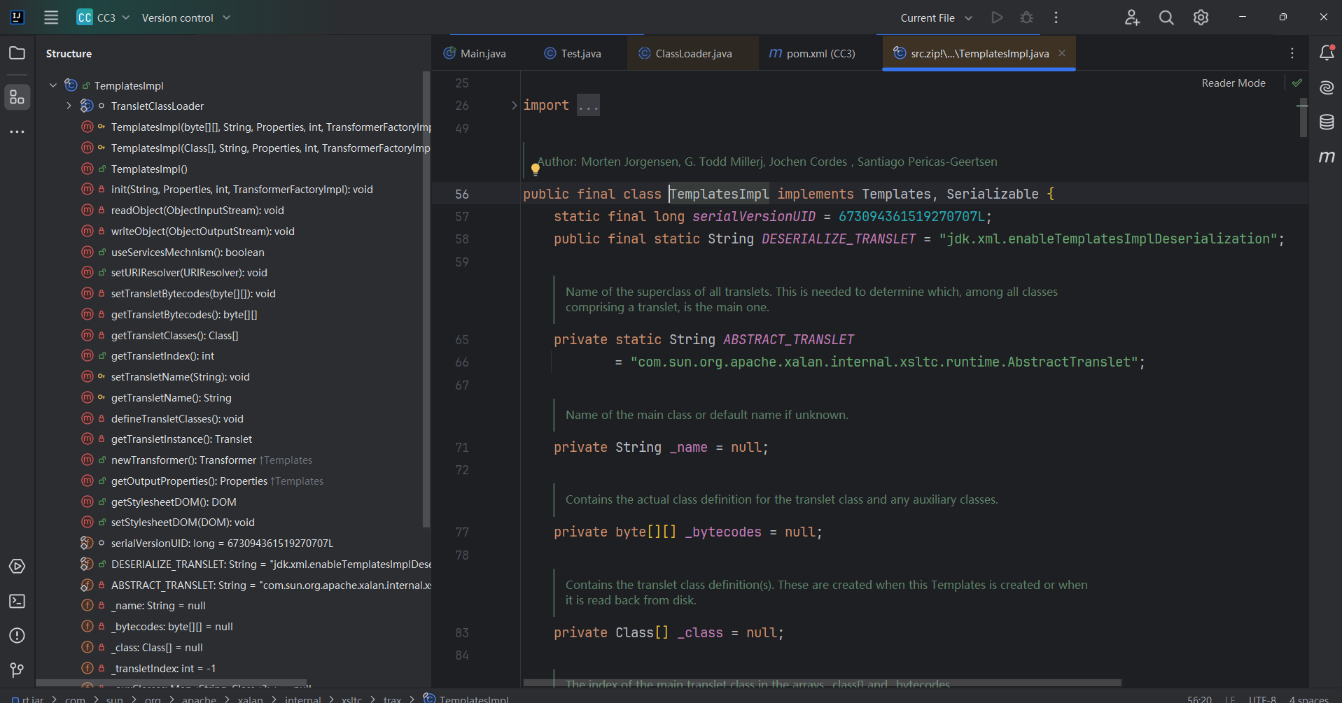Select serialVersionUID field in structure
Viewport: 1342px width, 703px height.
tap(222, 543)
